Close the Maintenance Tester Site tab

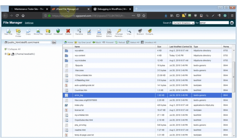coord(47,9)
